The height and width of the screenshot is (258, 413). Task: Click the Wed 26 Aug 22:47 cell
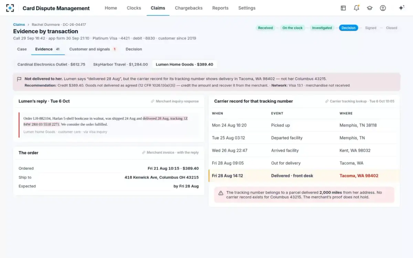(230, 151)
